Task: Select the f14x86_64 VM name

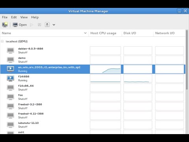Action: [26, 86]
